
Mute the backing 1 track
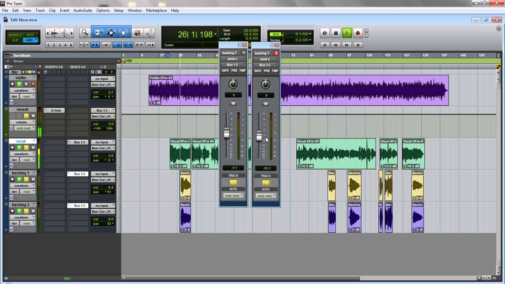[33, 179]
